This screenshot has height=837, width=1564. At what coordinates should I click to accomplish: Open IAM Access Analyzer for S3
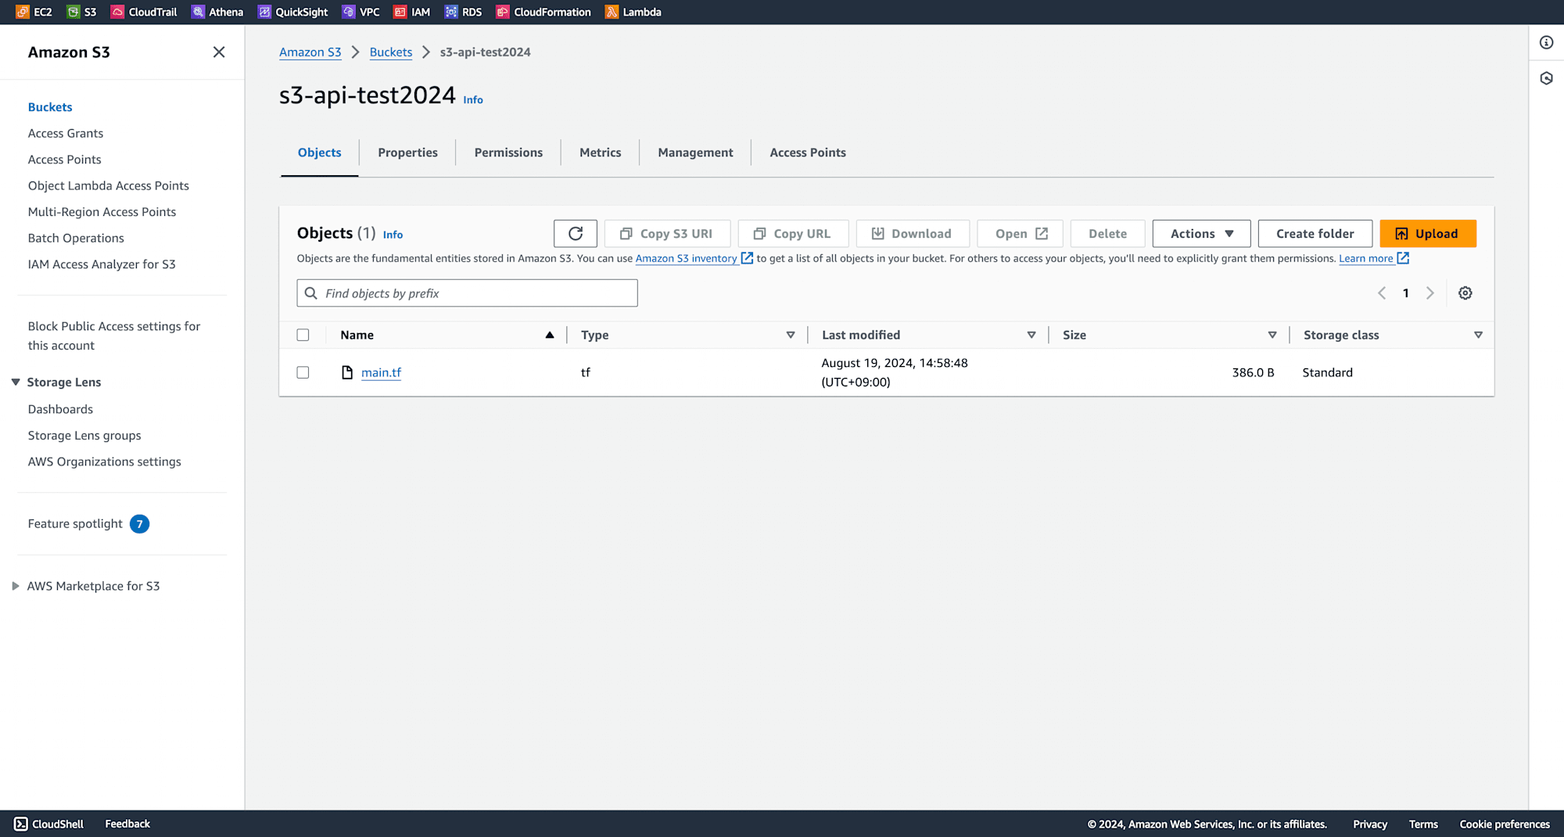(x=102, y=264)
